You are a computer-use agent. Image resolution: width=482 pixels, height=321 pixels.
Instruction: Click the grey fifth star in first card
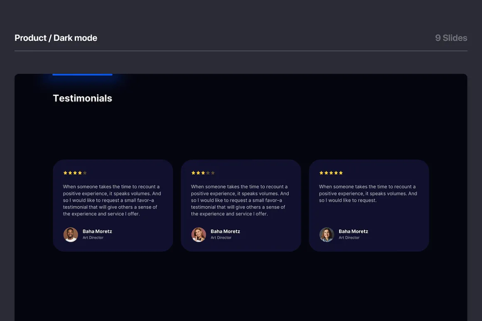(85, 173)
